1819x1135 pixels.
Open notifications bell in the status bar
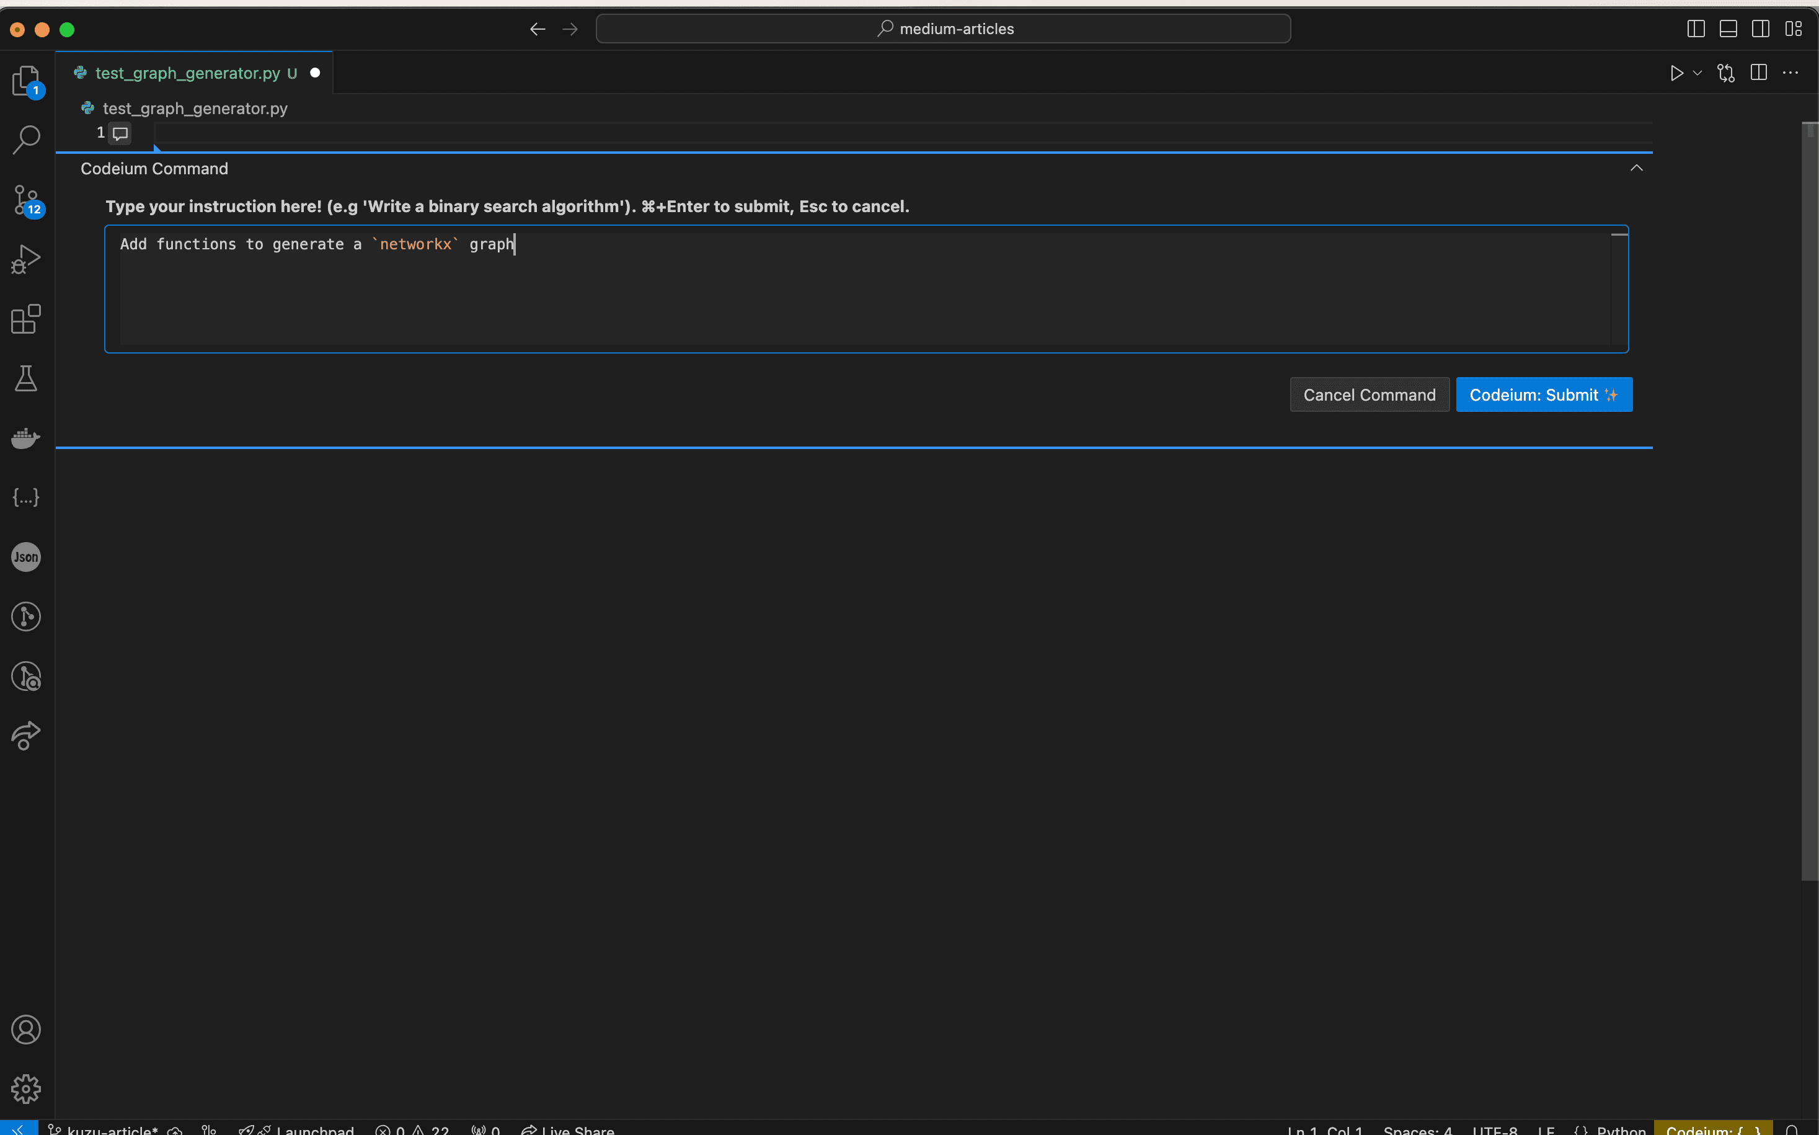pyautogui.click(x=1791, y=1129)
